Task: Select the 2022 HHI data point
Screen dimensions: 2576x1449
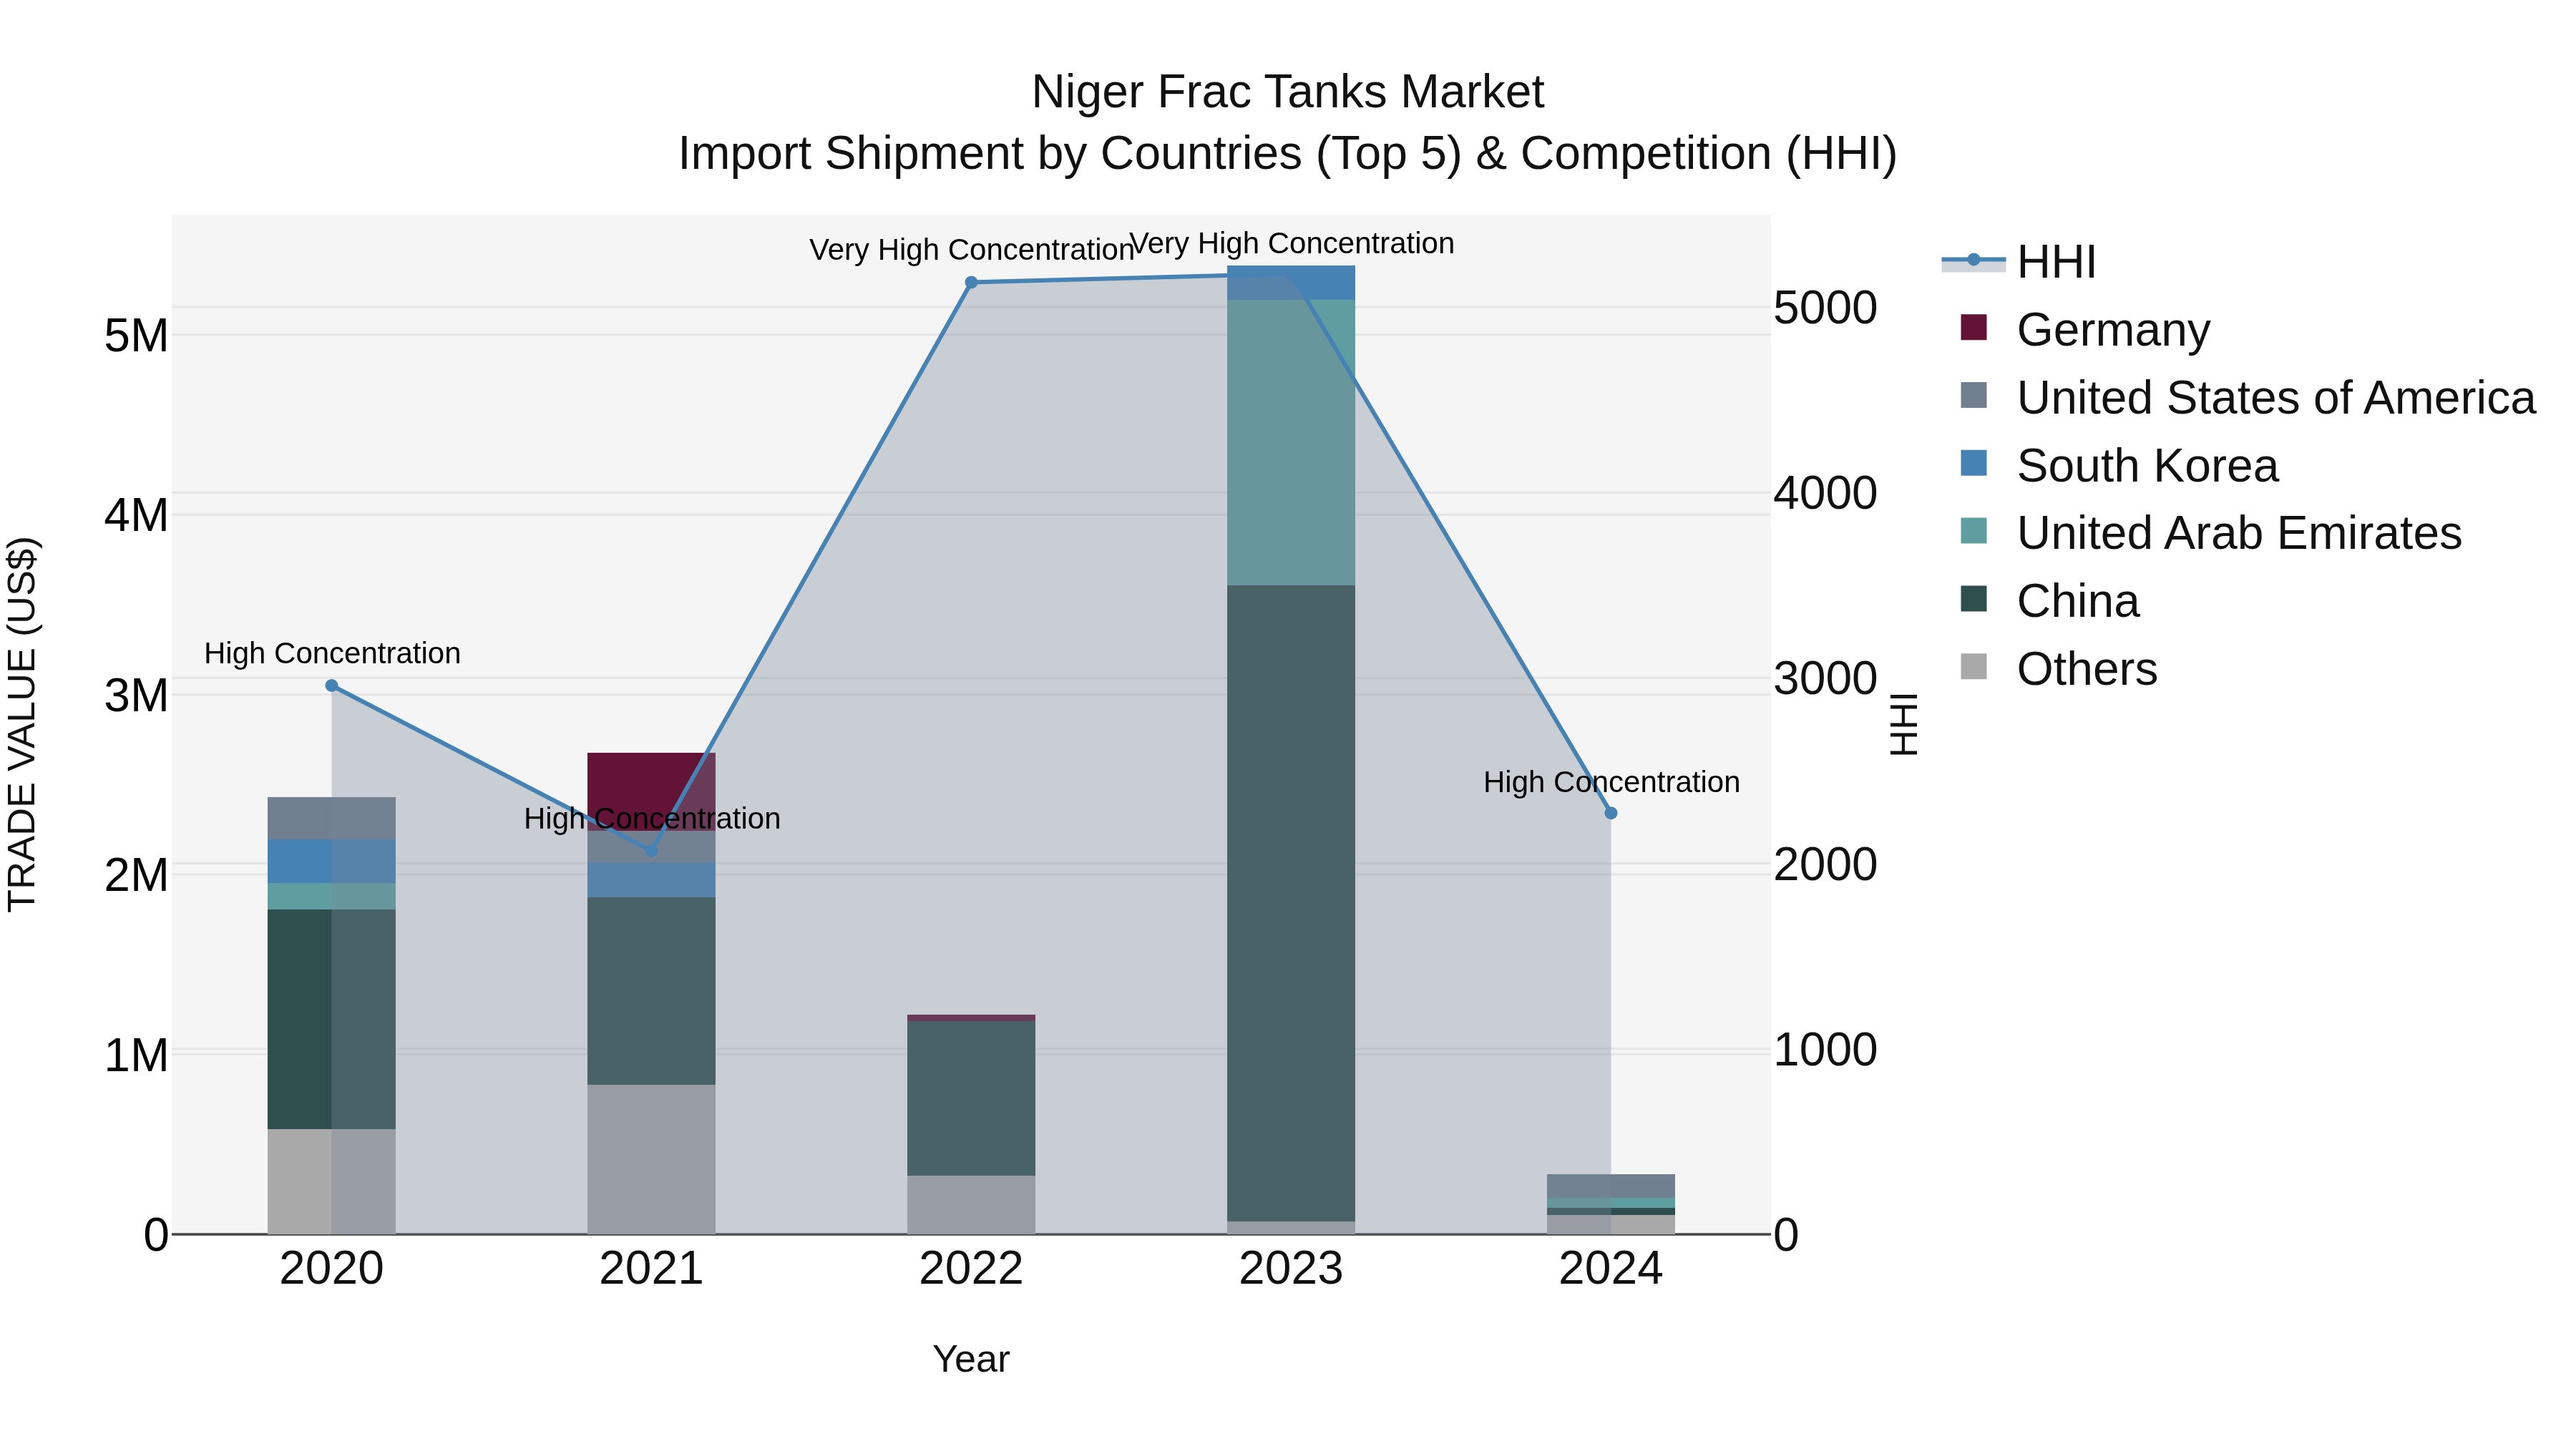Action: point(971,283)
